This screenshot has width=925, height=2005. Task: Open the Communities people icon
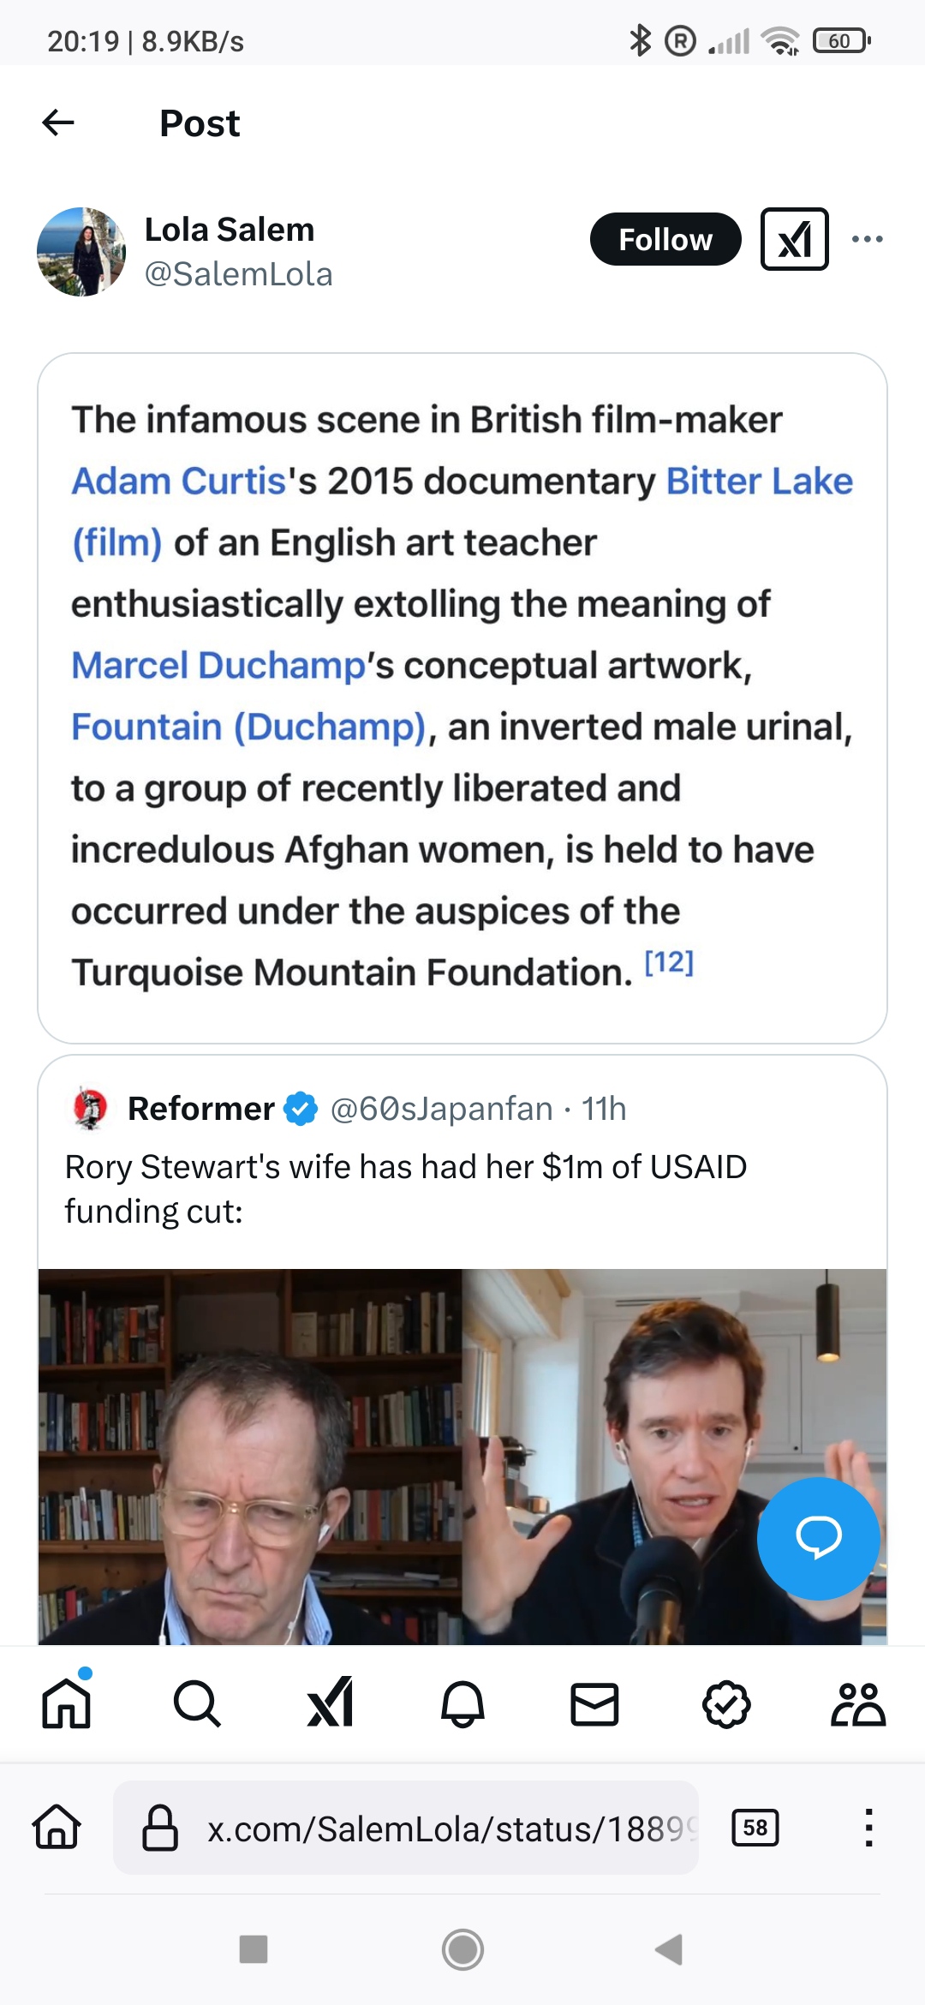[x=857, y=1703]
